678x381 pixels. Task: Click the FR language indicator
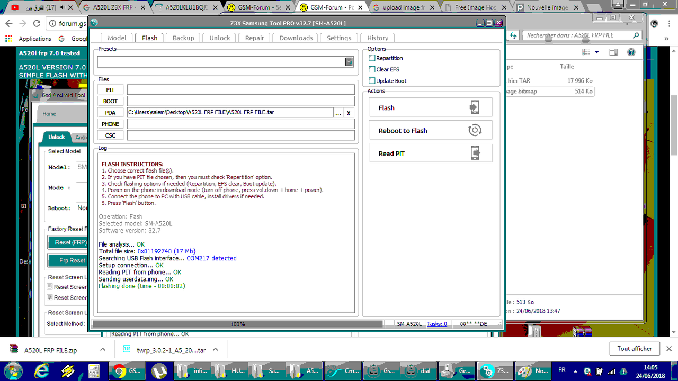(x=562, y=370)
